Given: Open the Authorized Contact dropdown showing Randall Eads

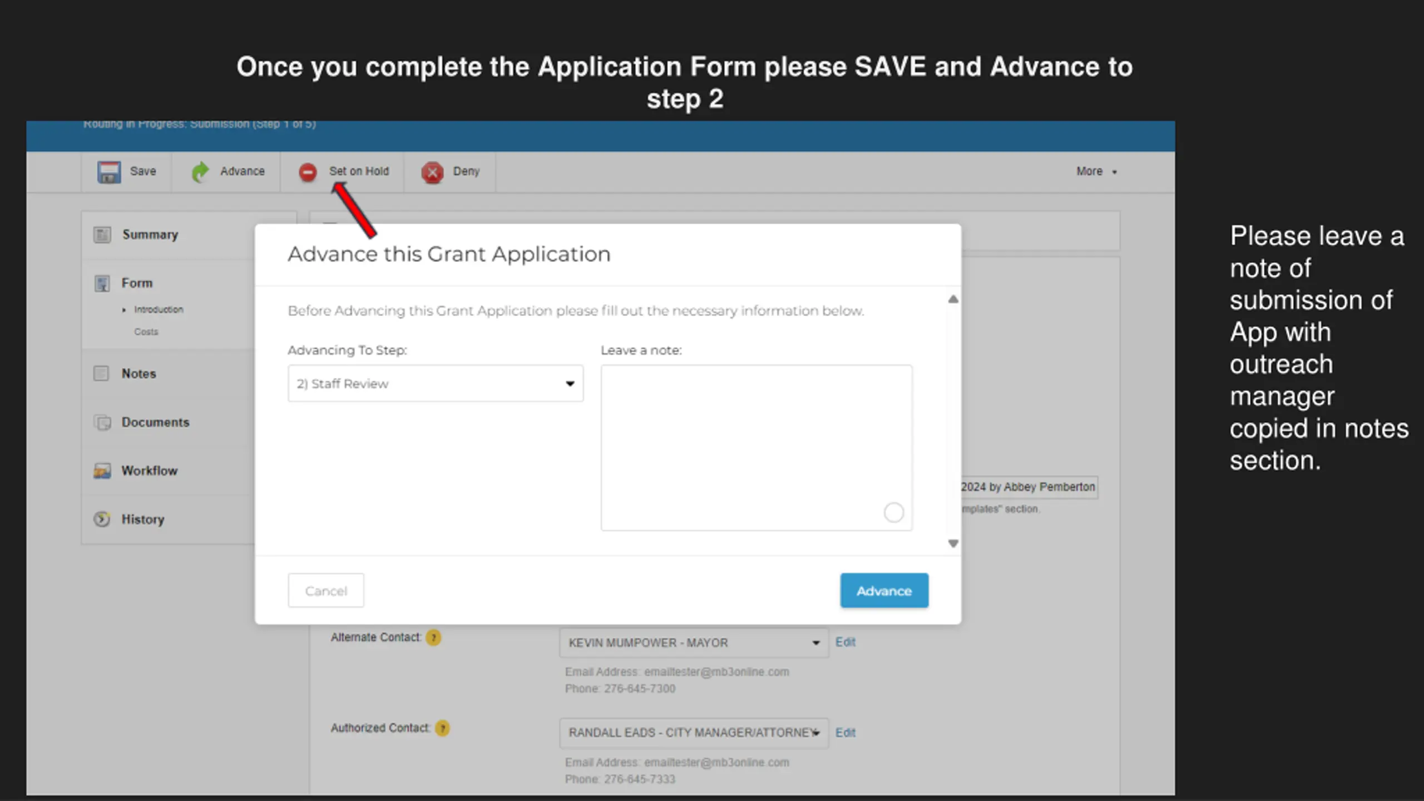Looking at the screenshot, I should tap(694, 733).
